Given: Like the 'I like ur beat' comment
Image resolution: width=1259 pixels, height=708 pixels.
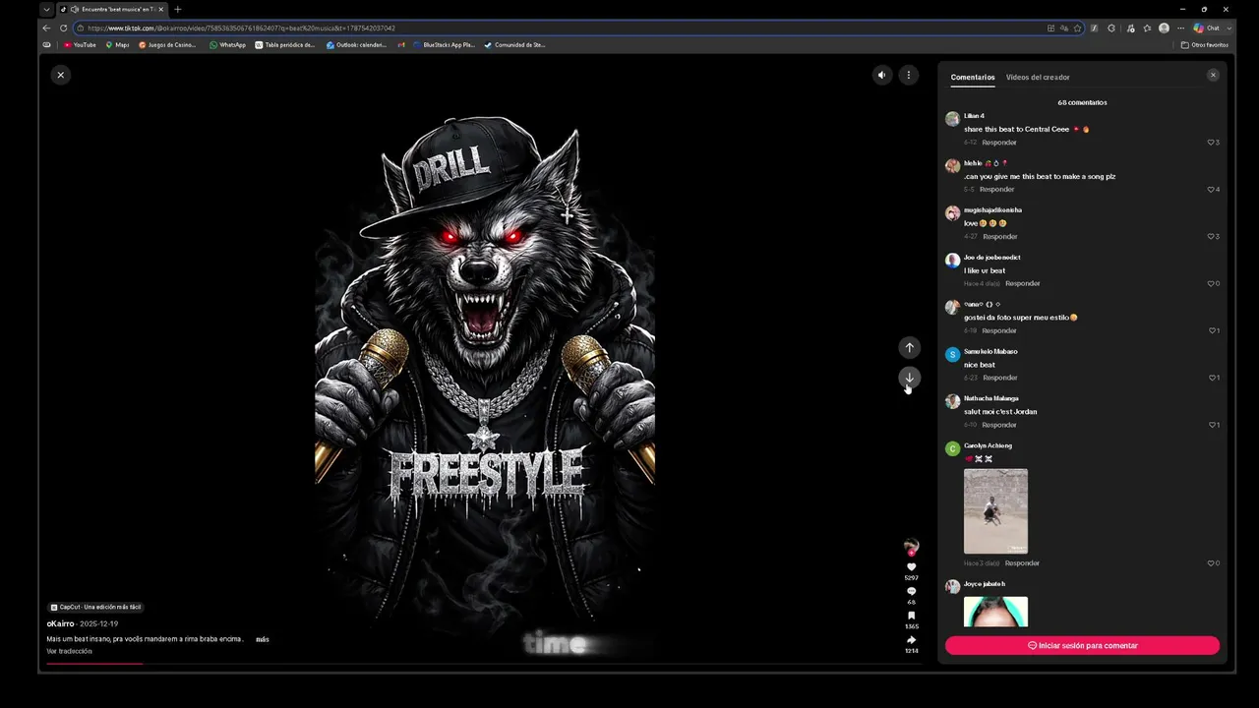Looking at the screenshot, I should tap(1211, 284).
